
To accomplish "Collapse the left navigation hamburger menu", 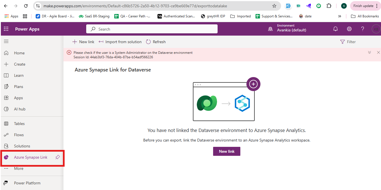I will (x=6, y=41).
